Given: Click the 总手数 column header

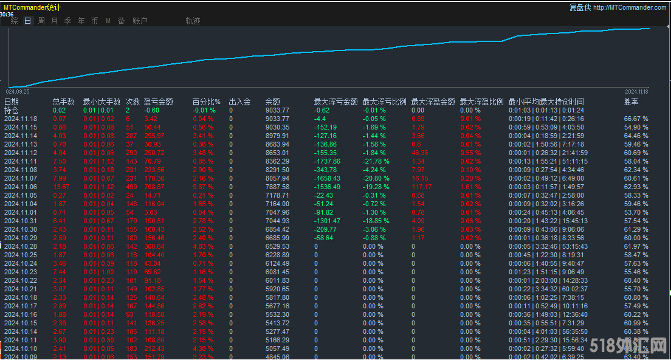Looking at the screenshot, I should pyautogui.click(x=64, y=102).
